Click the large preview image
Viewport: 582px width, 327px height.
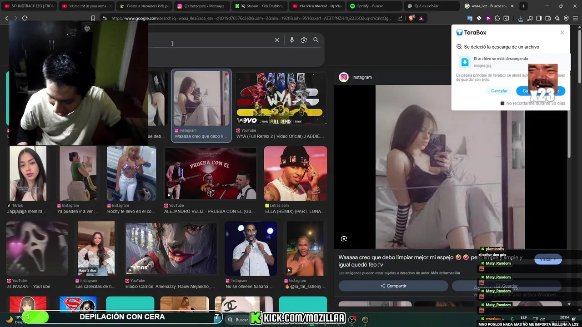click(x=450, y=167)
